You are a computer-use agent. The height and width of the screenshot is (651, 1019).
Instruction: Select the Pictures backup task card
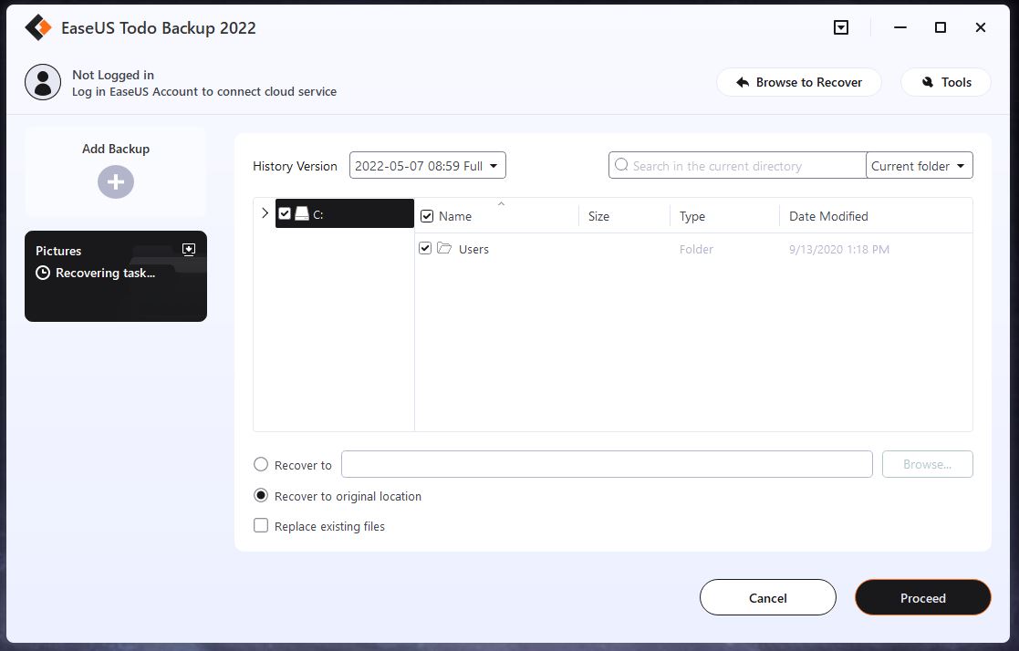pos(116,276)
